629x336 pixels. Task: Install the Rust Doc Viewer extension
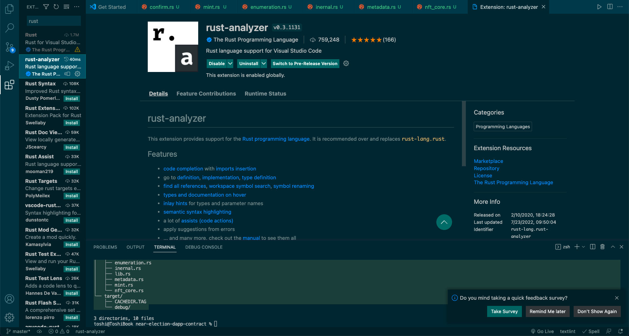pos(71,147)
